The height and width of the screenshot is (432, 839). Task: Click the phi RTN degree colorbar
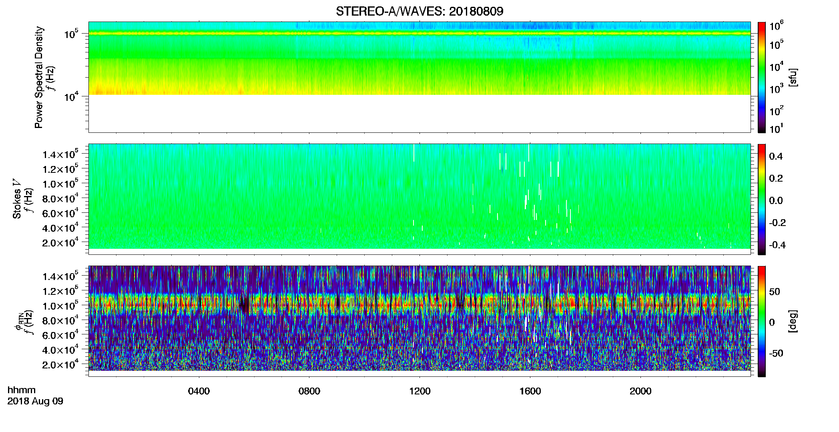click(x=762, y=321)
